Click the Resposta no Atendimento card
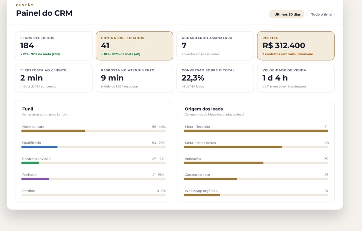 point(135,78)
